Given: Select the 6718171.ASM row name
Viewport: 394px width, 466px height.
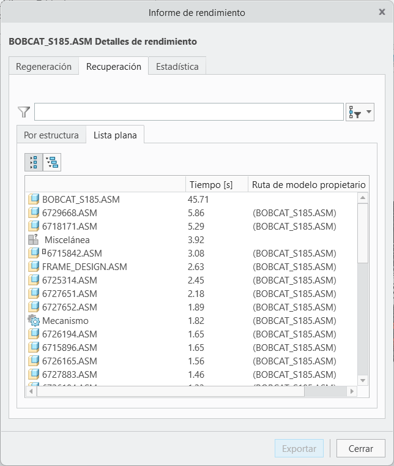Looking at the screenshot, I should tap(70, 227).
